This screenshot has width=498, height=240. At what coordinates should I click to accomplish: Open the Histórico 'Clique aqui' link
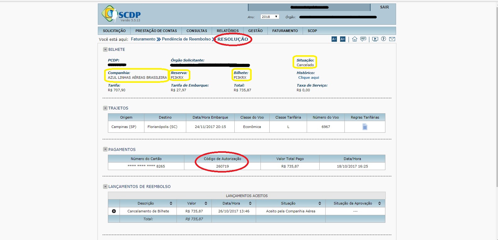(x=309, y=77)
